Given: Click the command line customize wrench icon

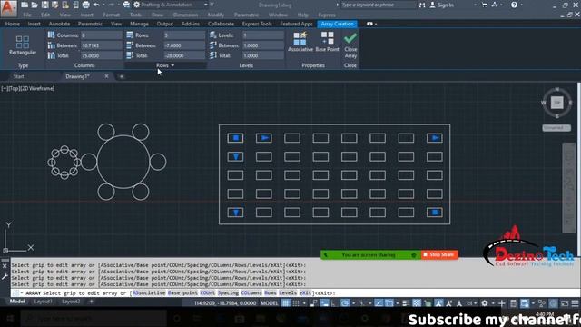Looking at the screenshot, I should pos(5,276).
